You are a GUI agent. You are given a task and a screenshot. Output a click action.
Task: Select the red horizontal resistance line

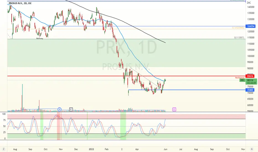coord(126,76)
